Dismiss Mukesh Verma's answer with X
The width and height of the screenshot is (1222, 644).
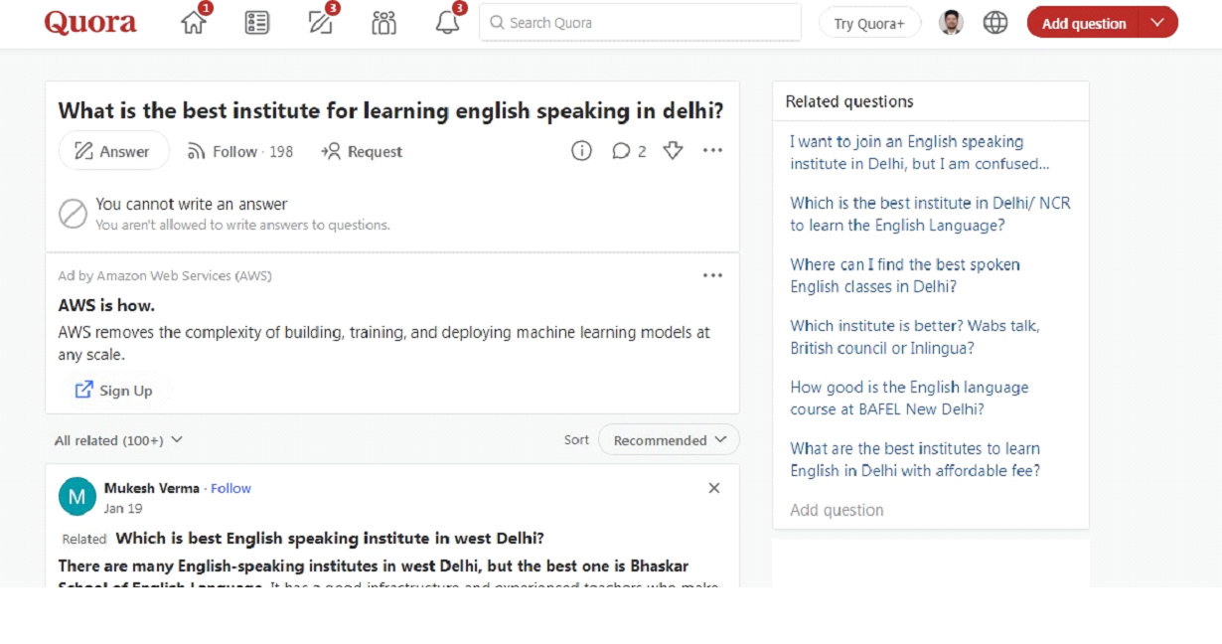pyautogui.click(x=713, y=488)
